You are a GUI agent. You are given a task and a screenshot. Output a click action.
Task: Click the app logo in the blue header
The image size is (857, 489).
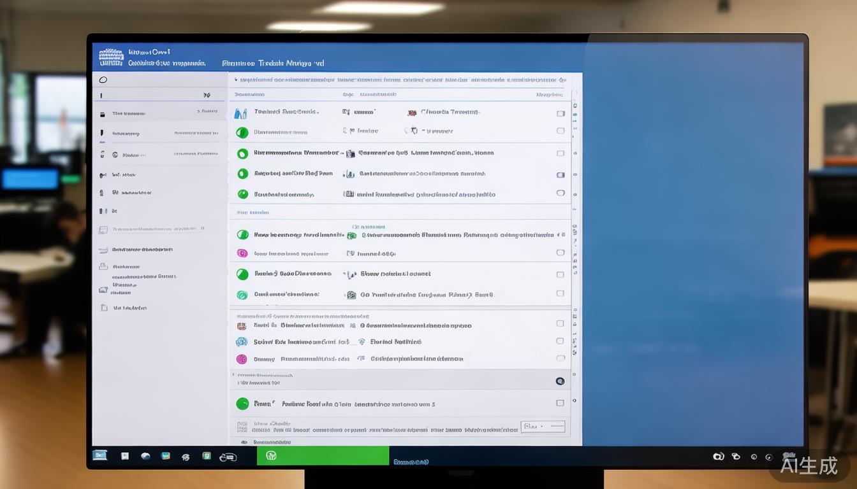coord(111,57)
